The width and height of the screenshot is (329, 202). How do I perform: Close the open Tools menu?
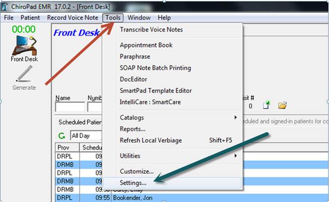[x=113, y=18]
